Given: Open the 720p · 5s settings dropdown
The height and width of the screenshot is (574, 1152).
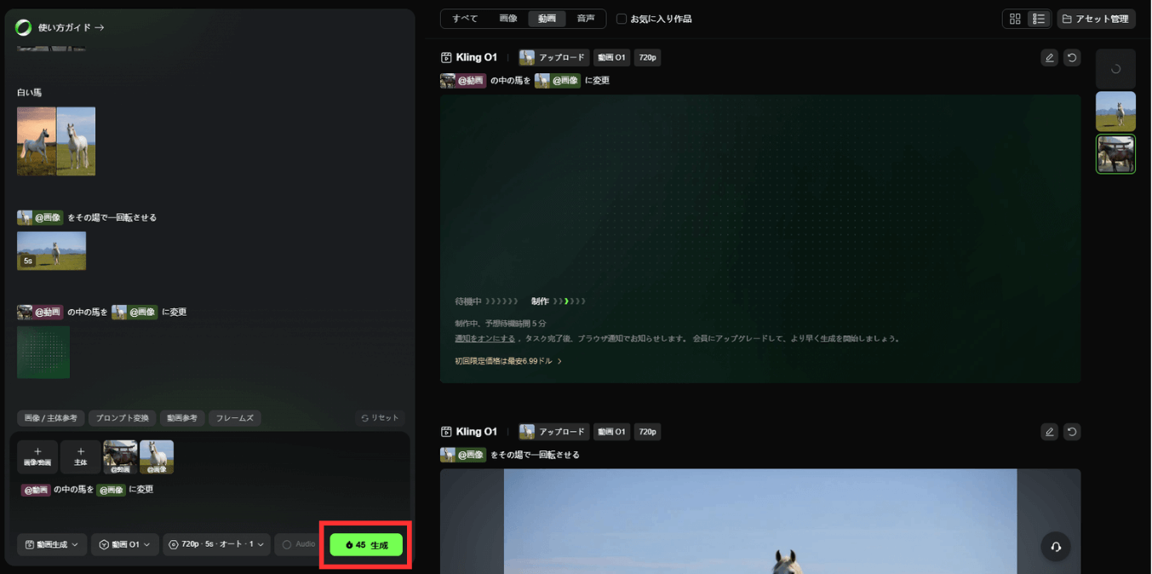Looking at the screenshot, I should pos(216,544).
